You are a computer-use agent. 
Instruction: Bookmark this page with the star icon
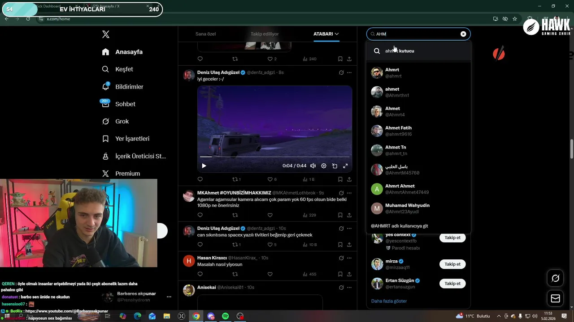coord(515,19)
